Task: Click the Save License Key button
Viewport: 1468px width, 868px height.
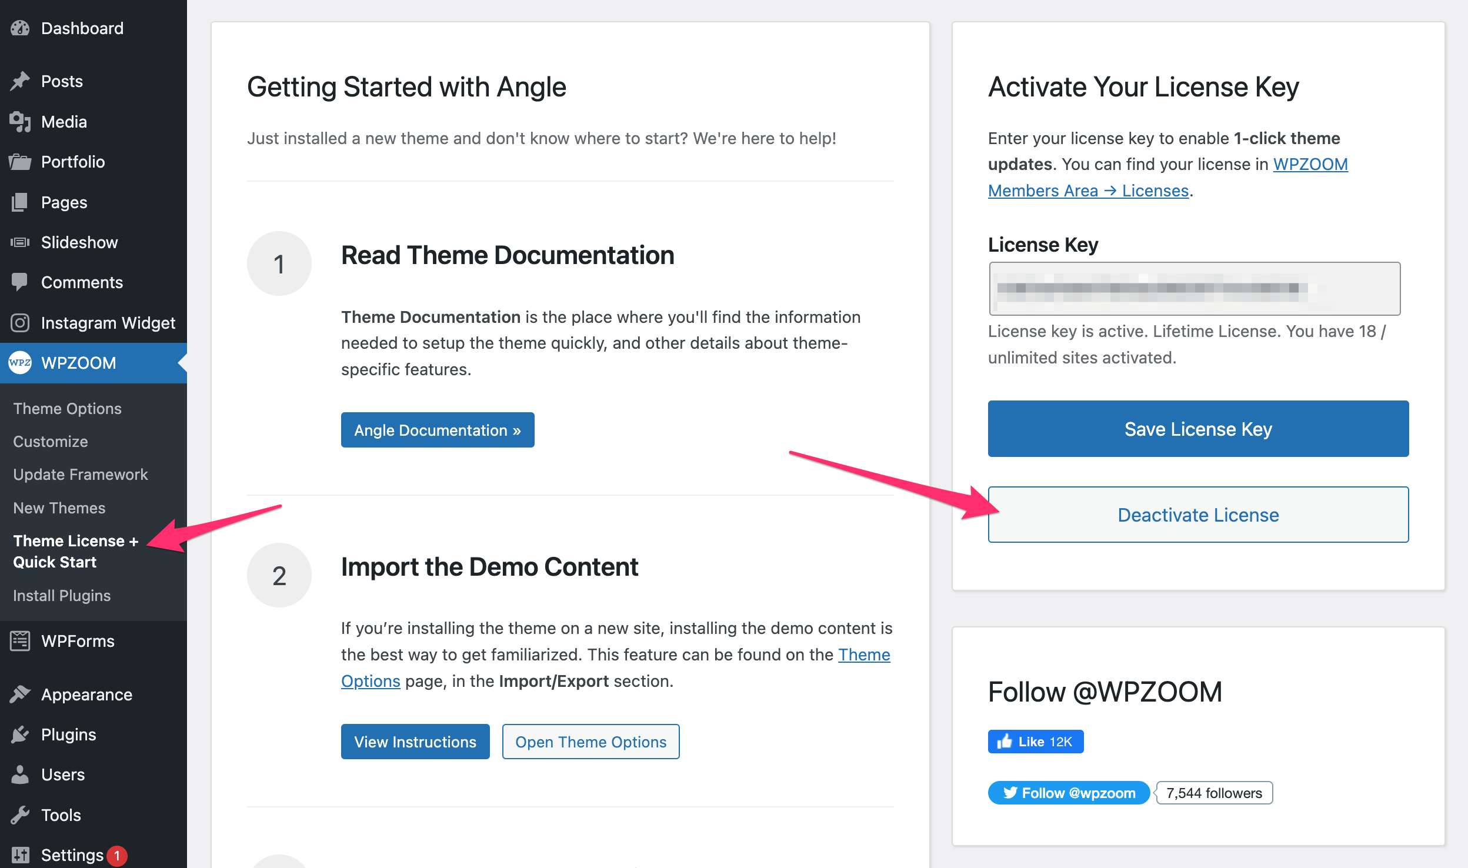Action: click(x=1198, y=429)
